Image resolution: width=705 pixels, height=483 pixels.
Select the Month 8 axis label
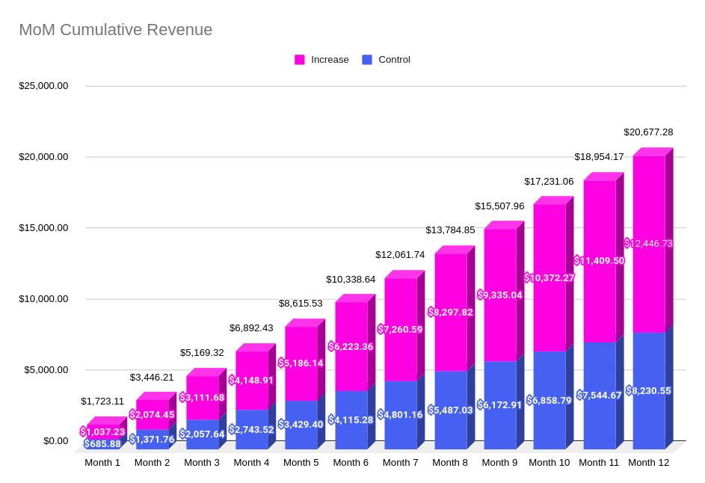pos(450,463)
